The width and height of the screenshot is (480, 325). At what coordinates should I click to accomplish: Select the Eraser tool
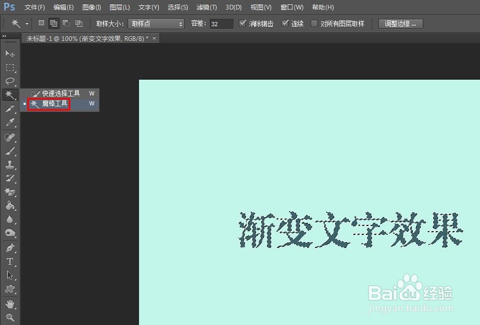tap(10, 192)
